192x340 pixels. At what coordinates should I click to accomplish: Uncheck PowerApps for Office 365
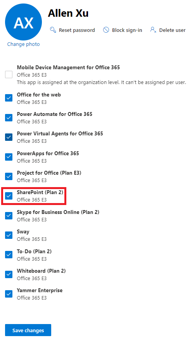pos(9,157)
